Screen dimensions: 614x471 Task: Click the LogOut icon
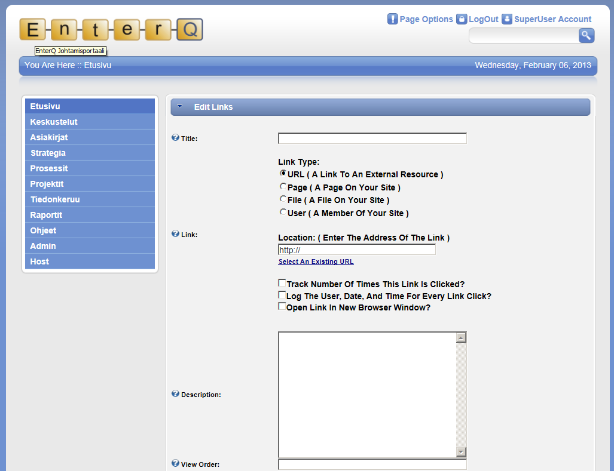(462, 19)
